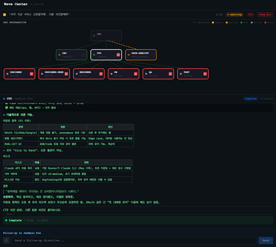Click the JaeHyun Kim name in header

pyautogui.click(x=24, y=99)
